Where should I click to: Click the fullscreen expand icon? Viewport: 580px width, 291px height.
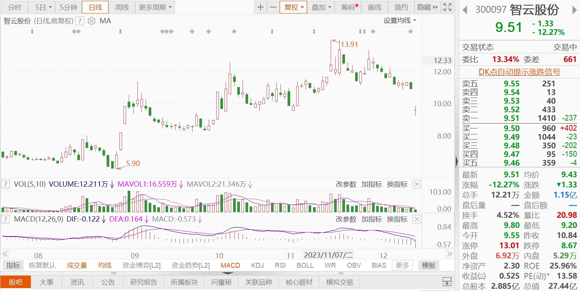pyautogui.click(x=447, y=7)
